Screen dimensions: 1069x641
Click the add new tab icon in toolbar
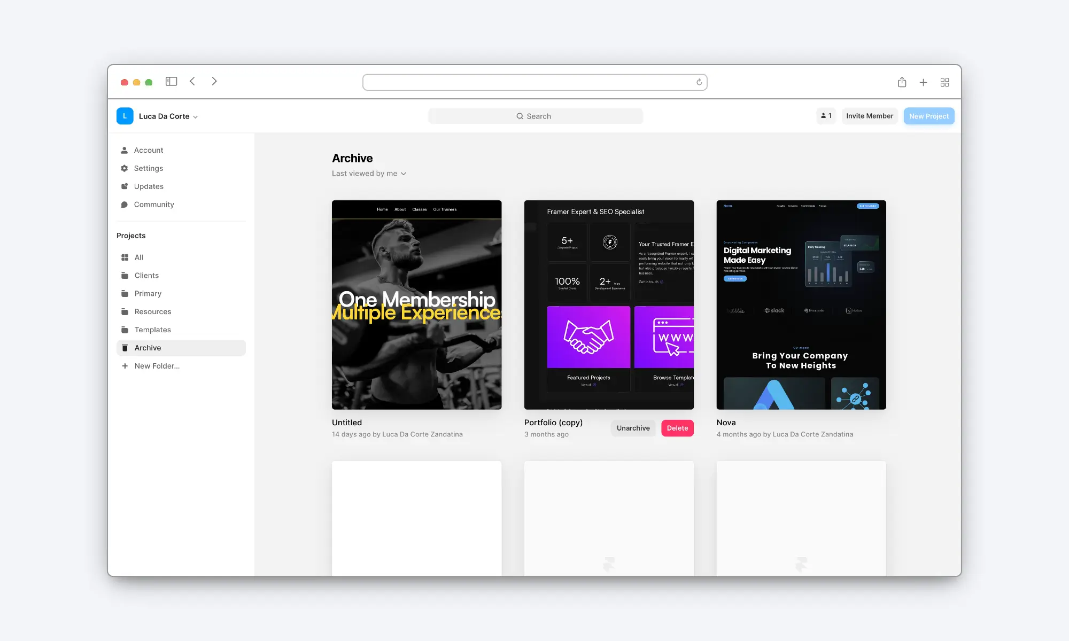coord(923,82)
